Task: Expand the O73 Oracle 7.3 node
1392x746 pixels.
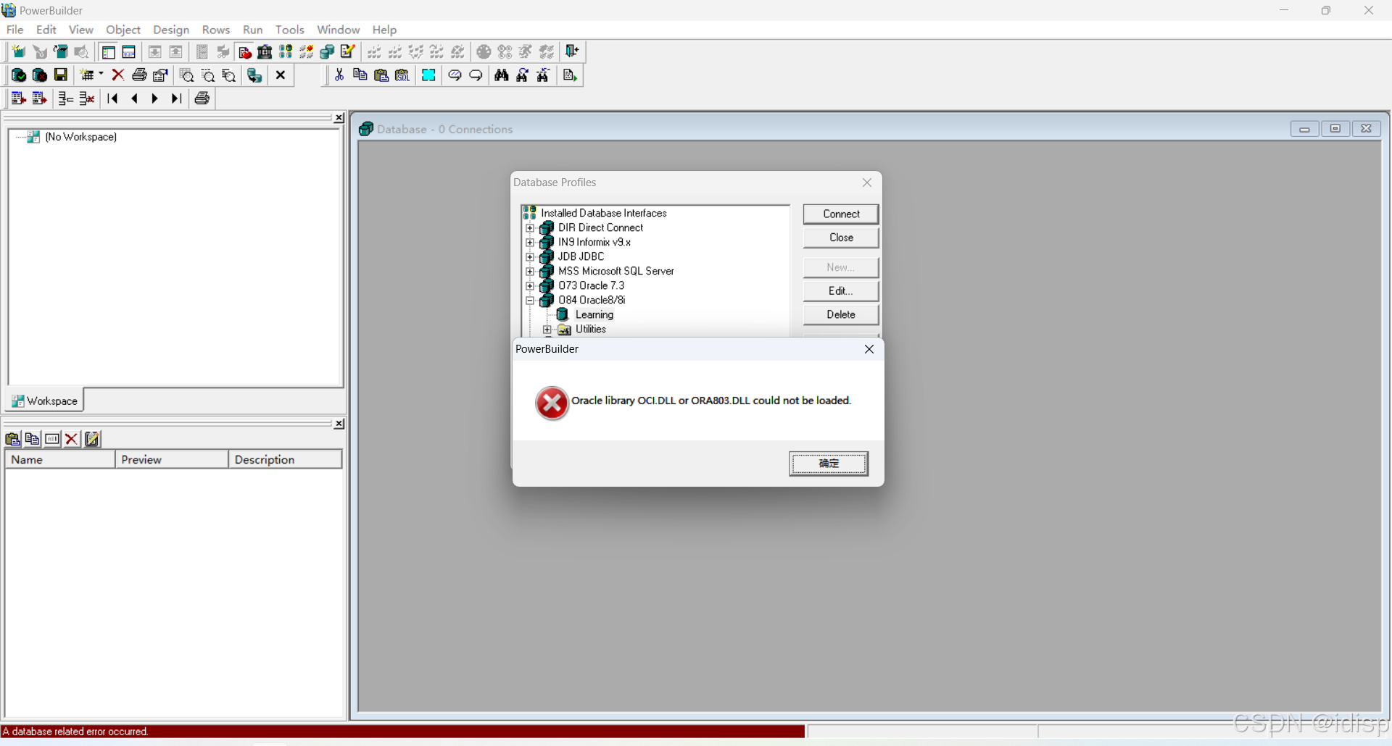Action: pos(530,285)
